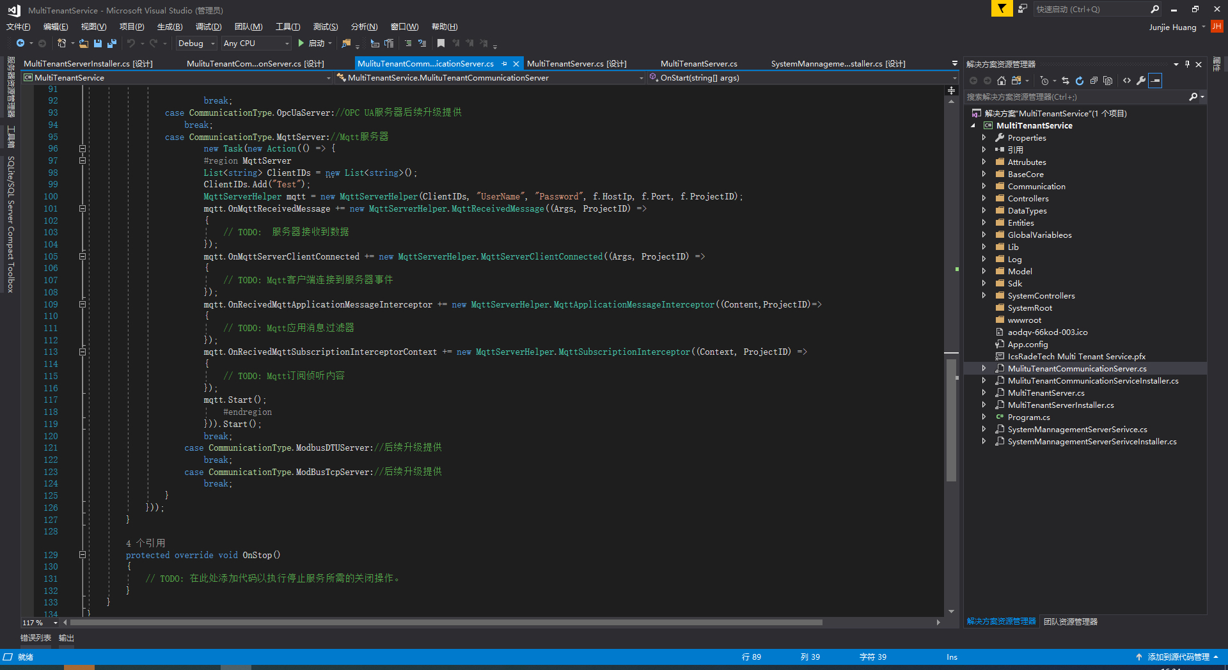The image size is (1228, 670).
Task: Open the Debug configuration dropdown
Action: [x=213, y=43]
